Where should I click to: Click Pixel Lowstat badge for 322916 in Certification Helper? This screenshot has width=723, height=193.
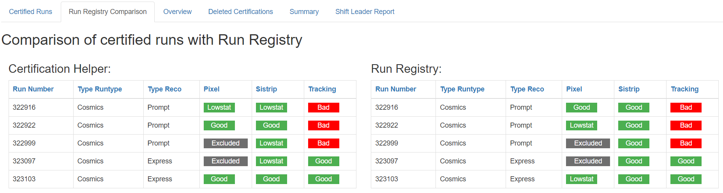pos(219,107)
